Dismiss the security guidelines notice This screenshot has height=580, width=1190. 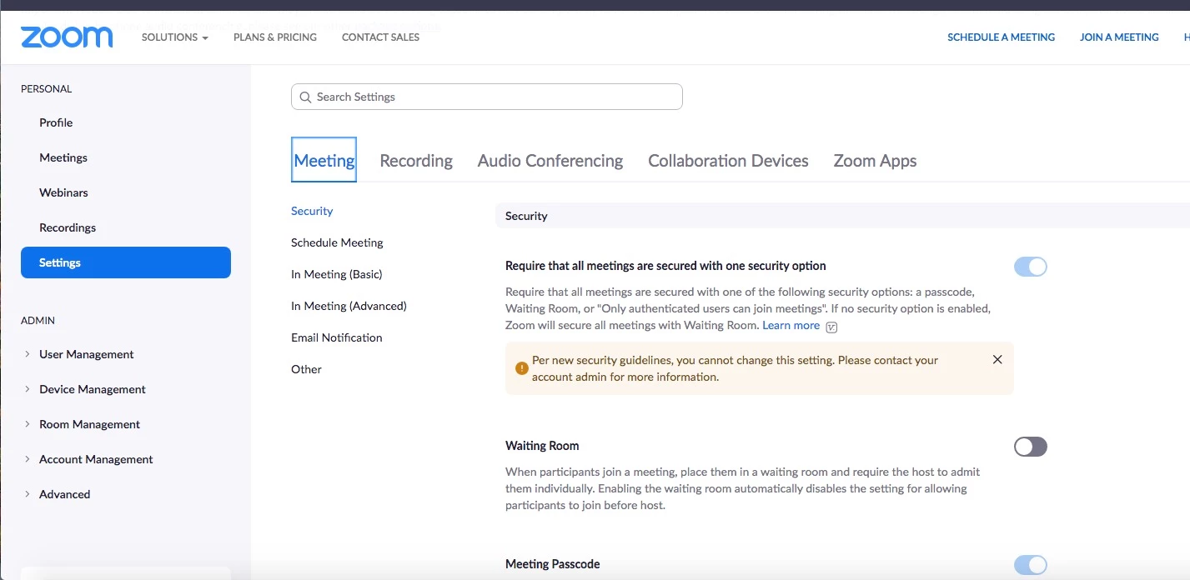coord(997,360)
